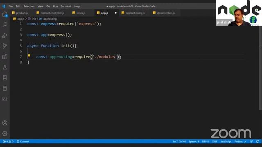Click the lightbulb code action on line 7
Screen dimensions: 262x147
[29, 56]
